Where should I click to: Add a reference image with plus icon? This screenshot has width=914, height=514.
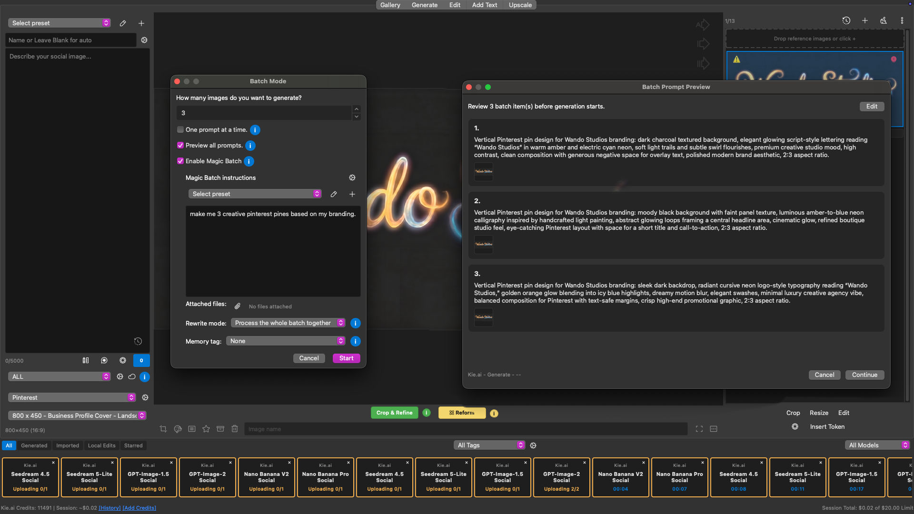click(x=865, y=20)
